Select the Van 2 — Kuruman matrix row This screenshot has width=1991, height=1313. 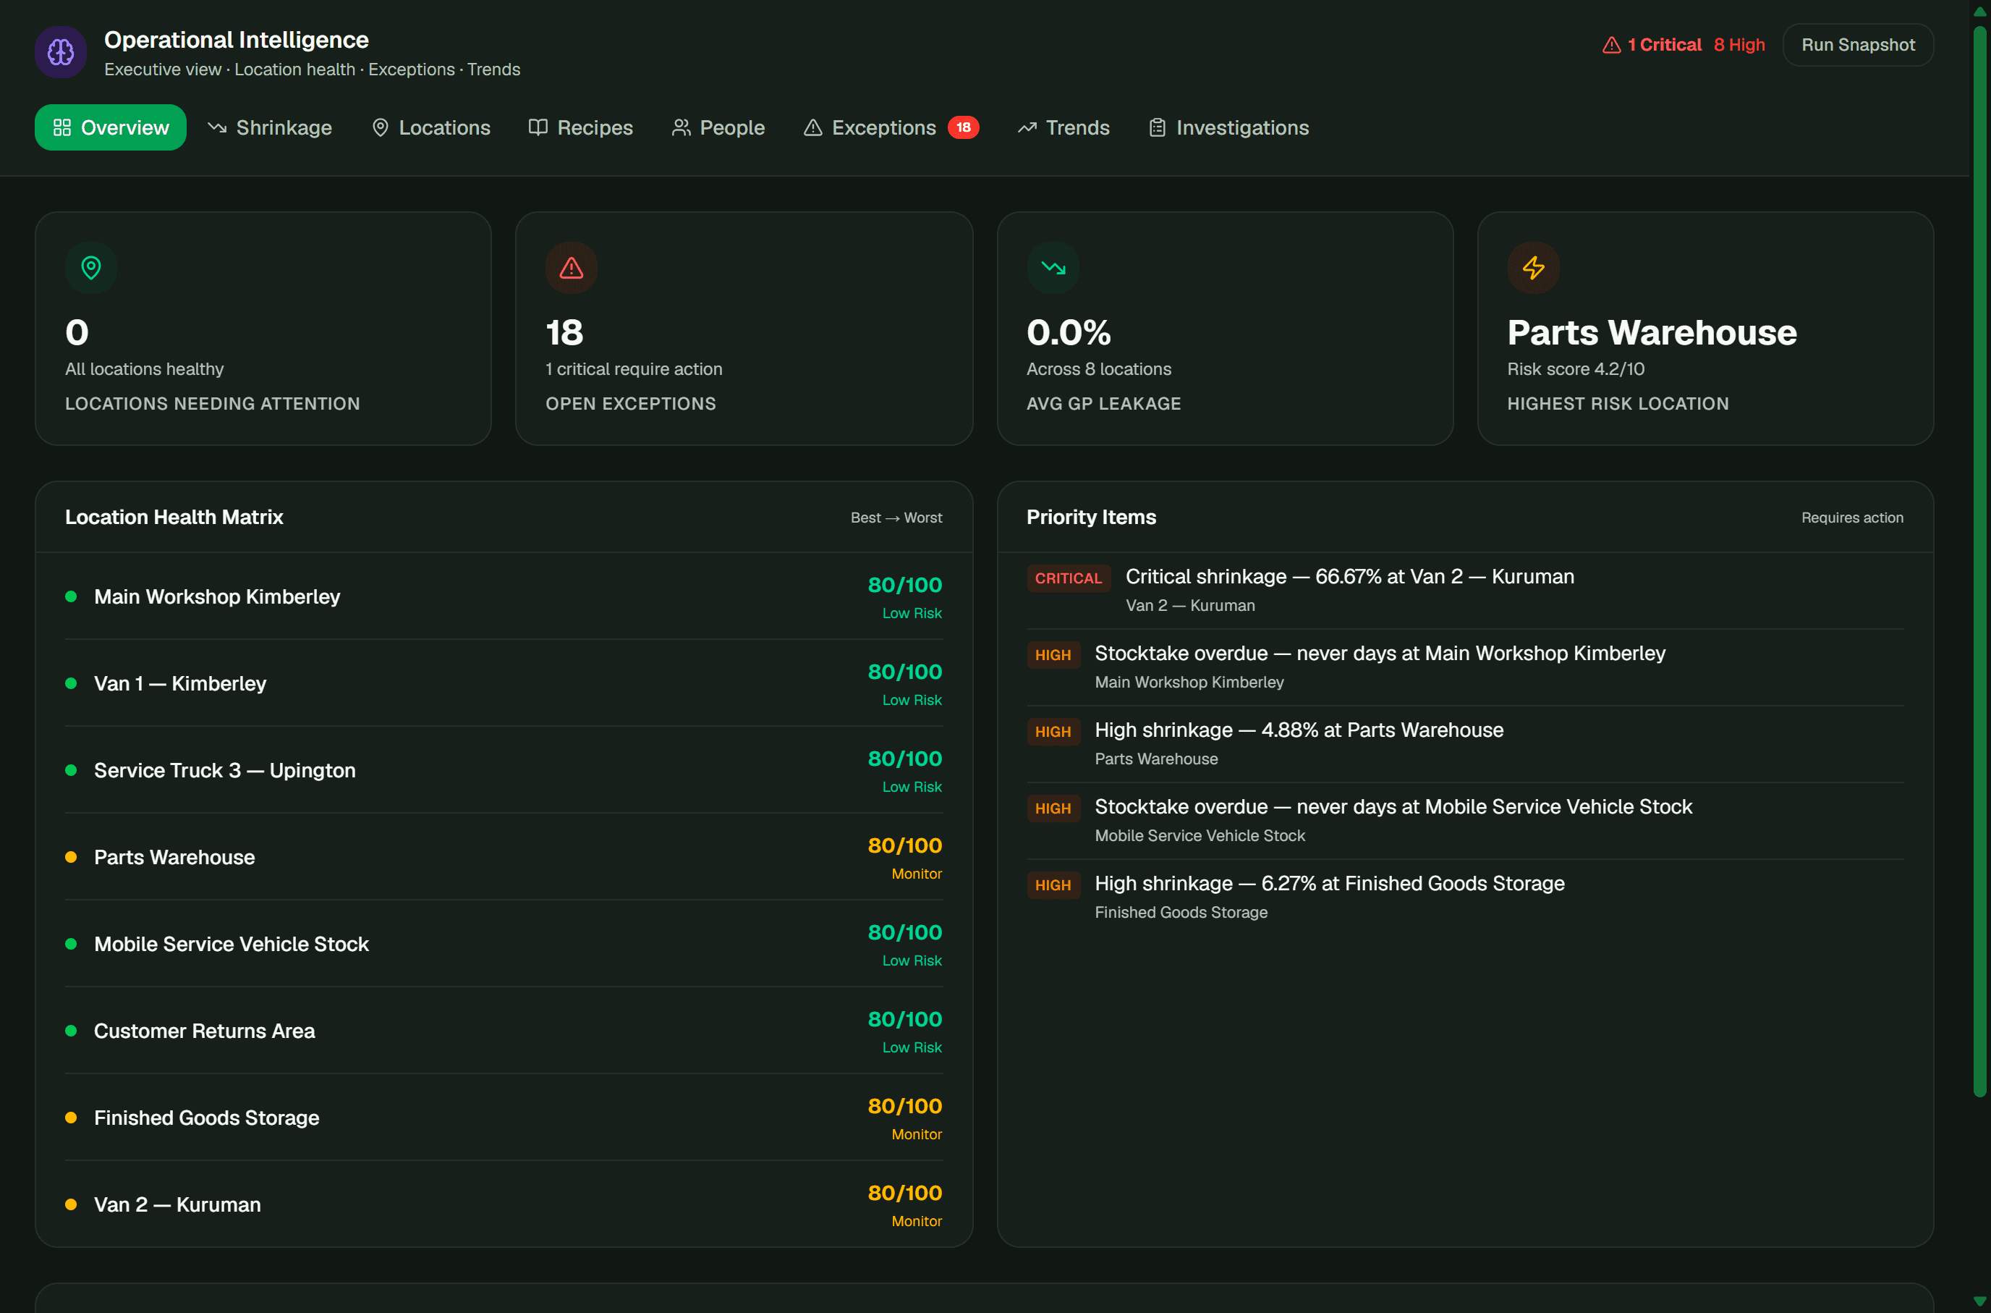(504, 1204)
